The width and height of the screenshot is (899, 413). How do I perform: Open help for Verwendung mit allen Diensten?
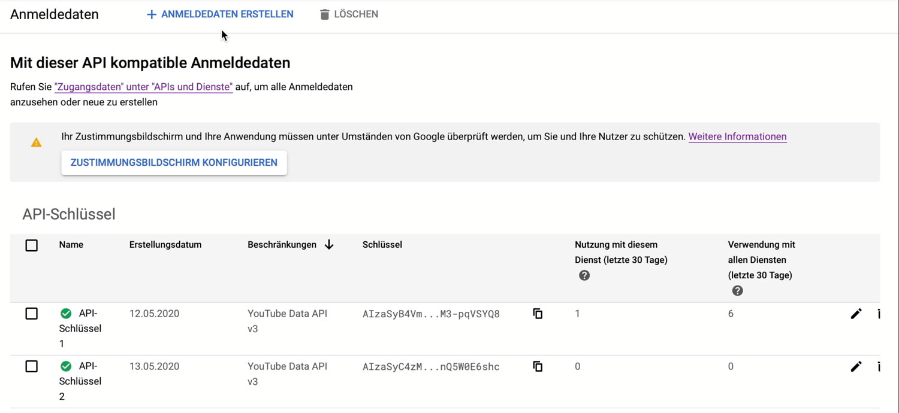tap(737, 291)
